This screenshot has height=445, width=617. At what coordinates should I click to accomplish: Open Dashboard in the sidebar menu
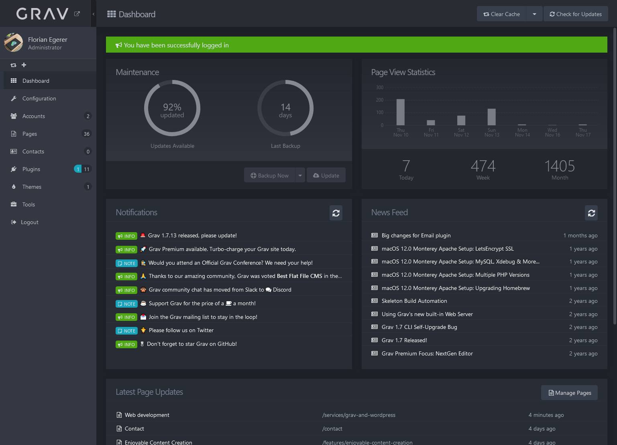coord(50,81)
